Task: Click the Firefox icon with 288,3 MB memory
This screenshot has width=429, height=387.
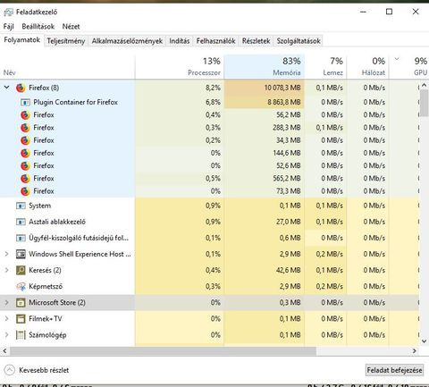Action: [25, 128]
